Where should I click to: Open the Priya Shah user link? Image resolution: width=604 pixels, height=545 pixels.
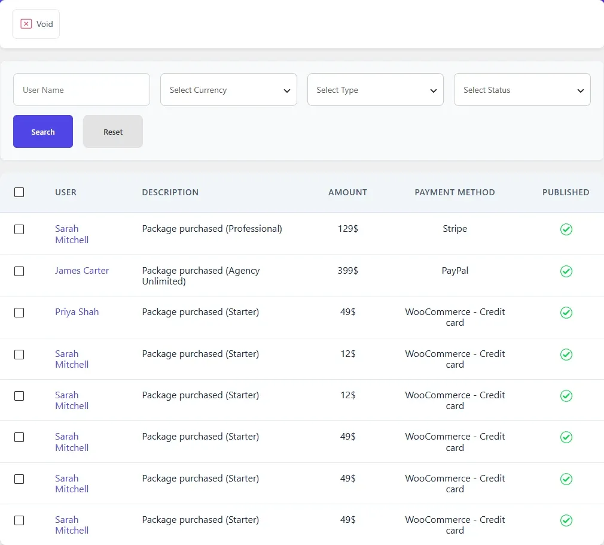(77, 311)
